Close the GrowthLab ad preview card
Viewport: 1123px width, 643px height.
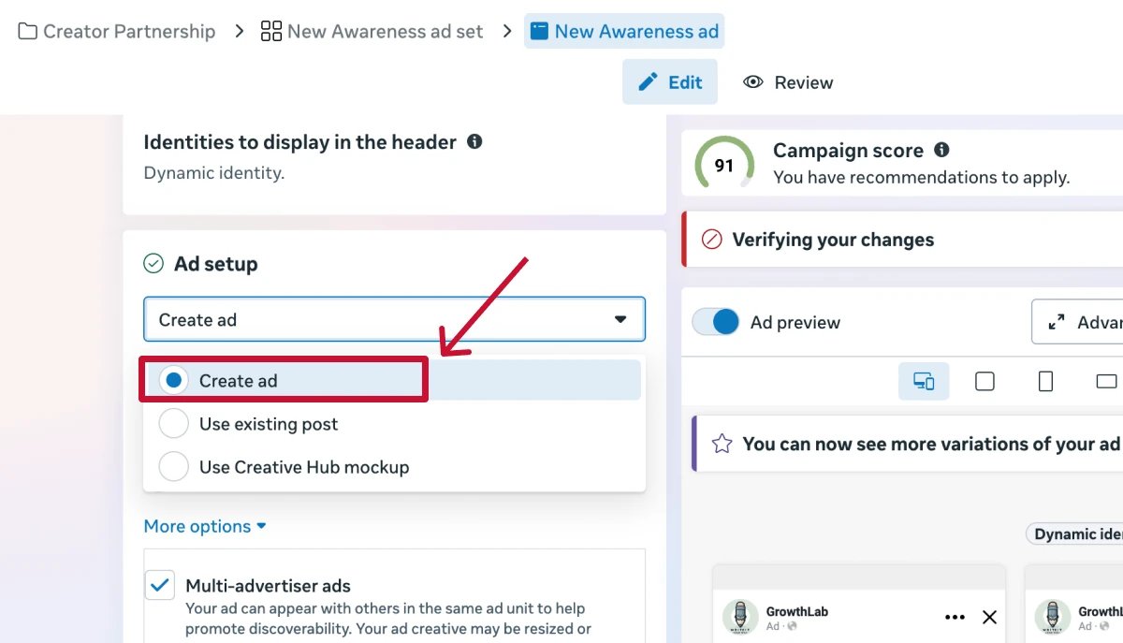click(989, 617)
